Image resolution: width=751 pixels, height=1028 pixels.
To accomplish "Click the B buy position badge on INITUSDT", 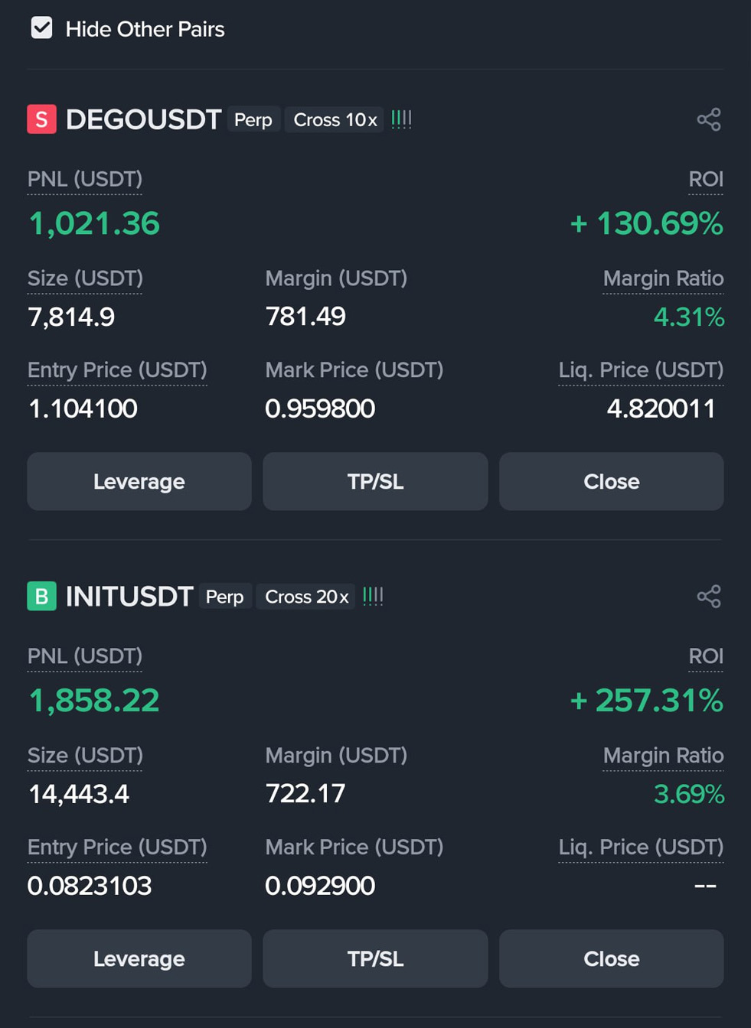I will click(41, 596).
